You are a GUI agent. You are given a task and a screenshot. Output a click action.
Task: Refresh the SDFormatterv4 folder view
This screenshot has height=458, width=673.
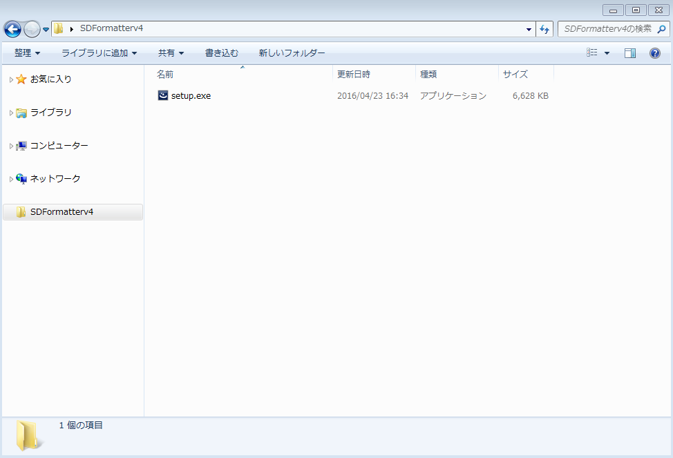544,29
